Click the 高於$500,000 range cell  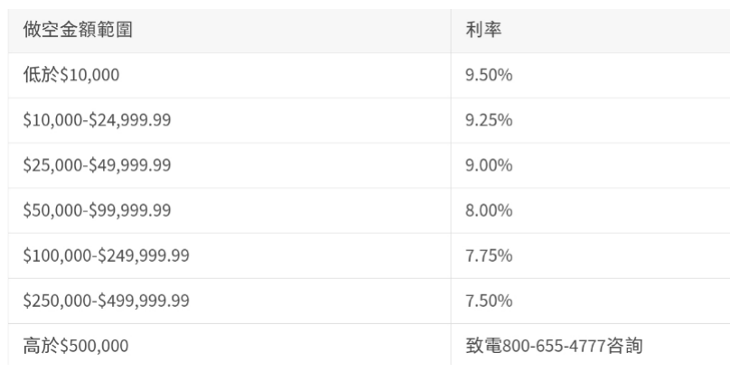click(75, 346)
